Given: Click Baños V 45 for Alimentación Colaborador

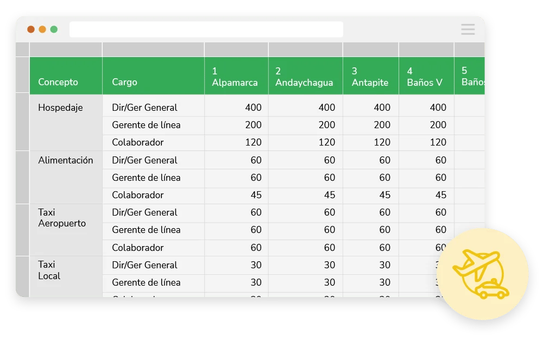Looking at the screenshot, I should pyautogui.click(x=427, y=196).
